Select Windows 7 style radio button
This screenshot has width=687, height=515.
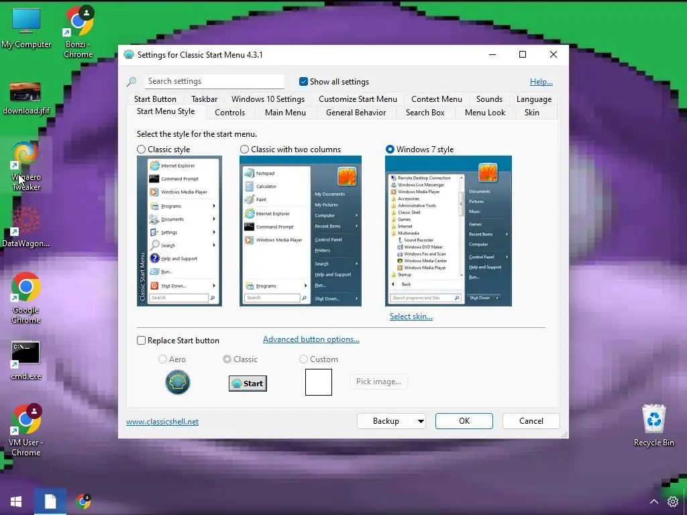pos(390,150)
